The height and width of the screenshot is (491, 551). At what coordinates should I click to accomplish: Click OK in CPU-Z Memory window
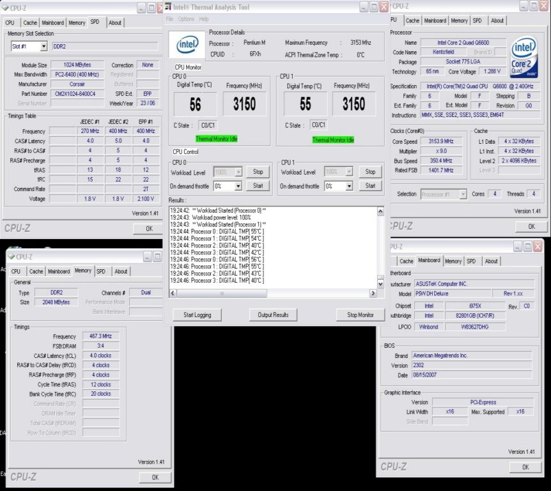pyautogui.click(x=155, y=478)
